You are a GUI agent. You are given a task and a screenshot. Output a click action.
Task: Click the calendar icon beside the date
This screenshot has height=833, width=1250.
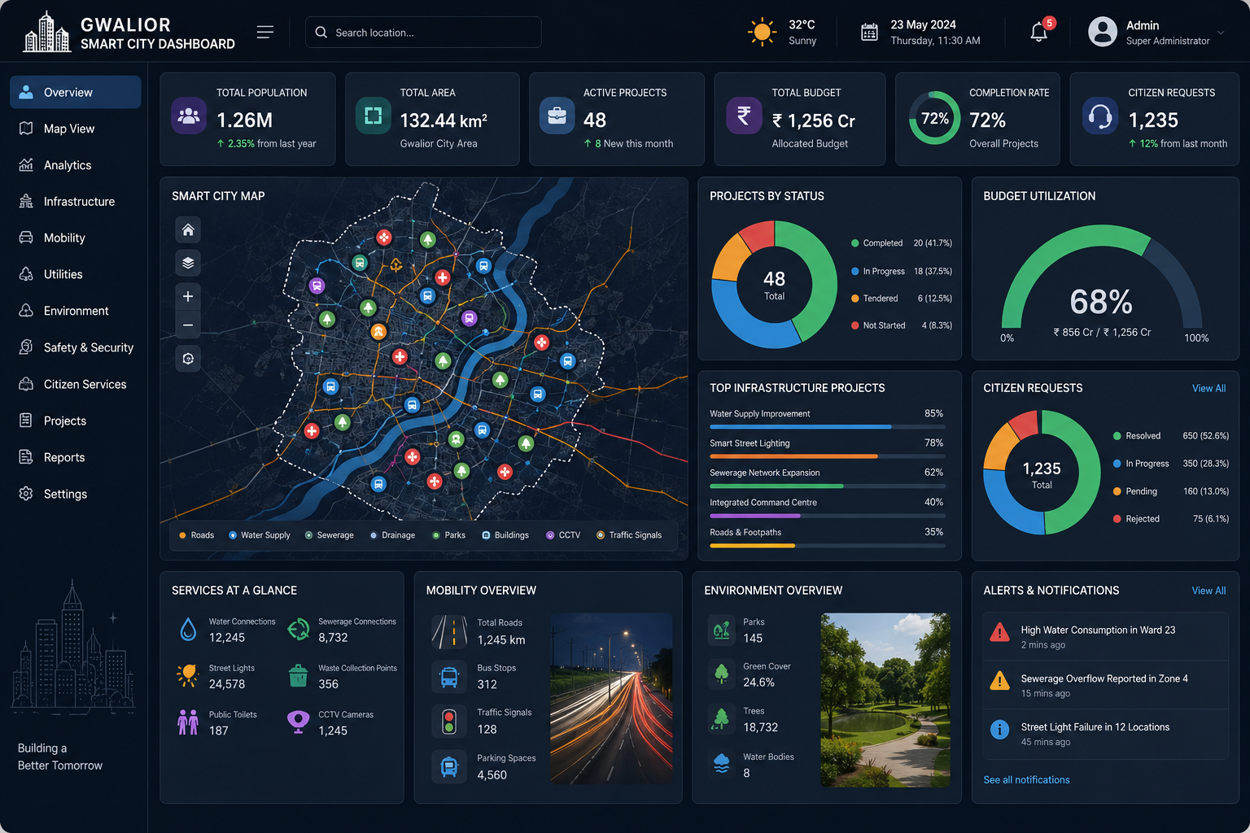(x=869, y=33)
